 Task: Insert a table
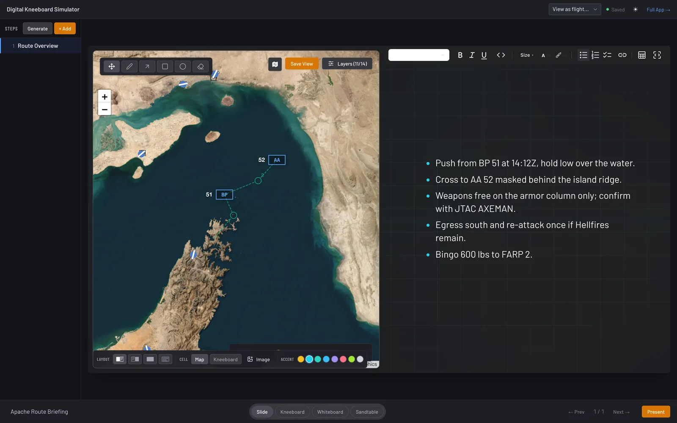point(642,55)
